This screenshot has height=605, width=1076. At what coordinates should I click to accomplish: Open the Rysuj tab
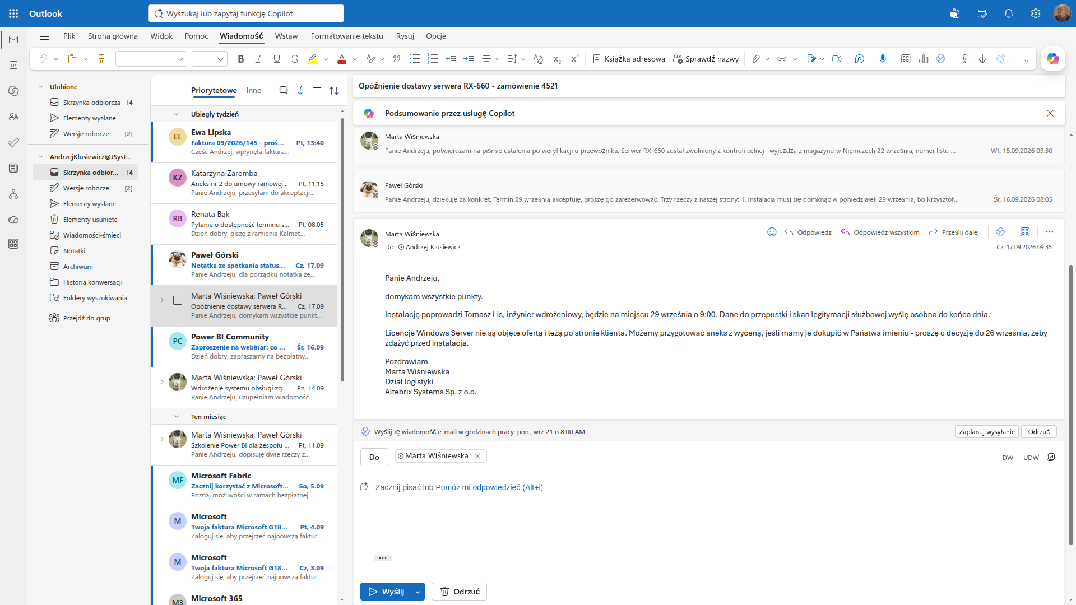pyautogui.click(x=405, y=36)
